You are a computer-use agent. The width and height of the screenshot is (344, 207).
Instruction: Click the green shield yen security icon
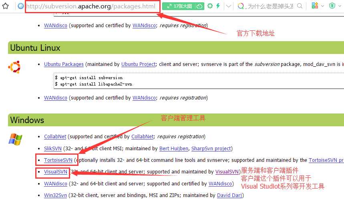[332, 6]
